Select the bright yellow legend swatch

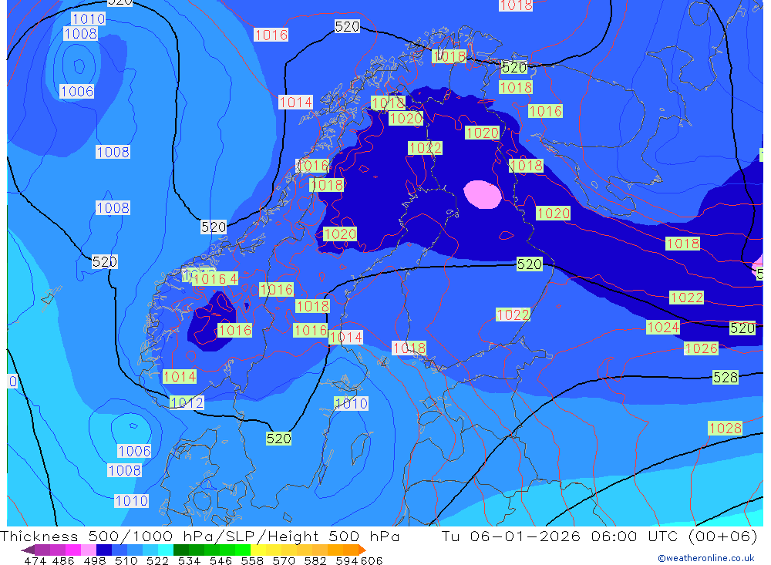pos(258,550)
